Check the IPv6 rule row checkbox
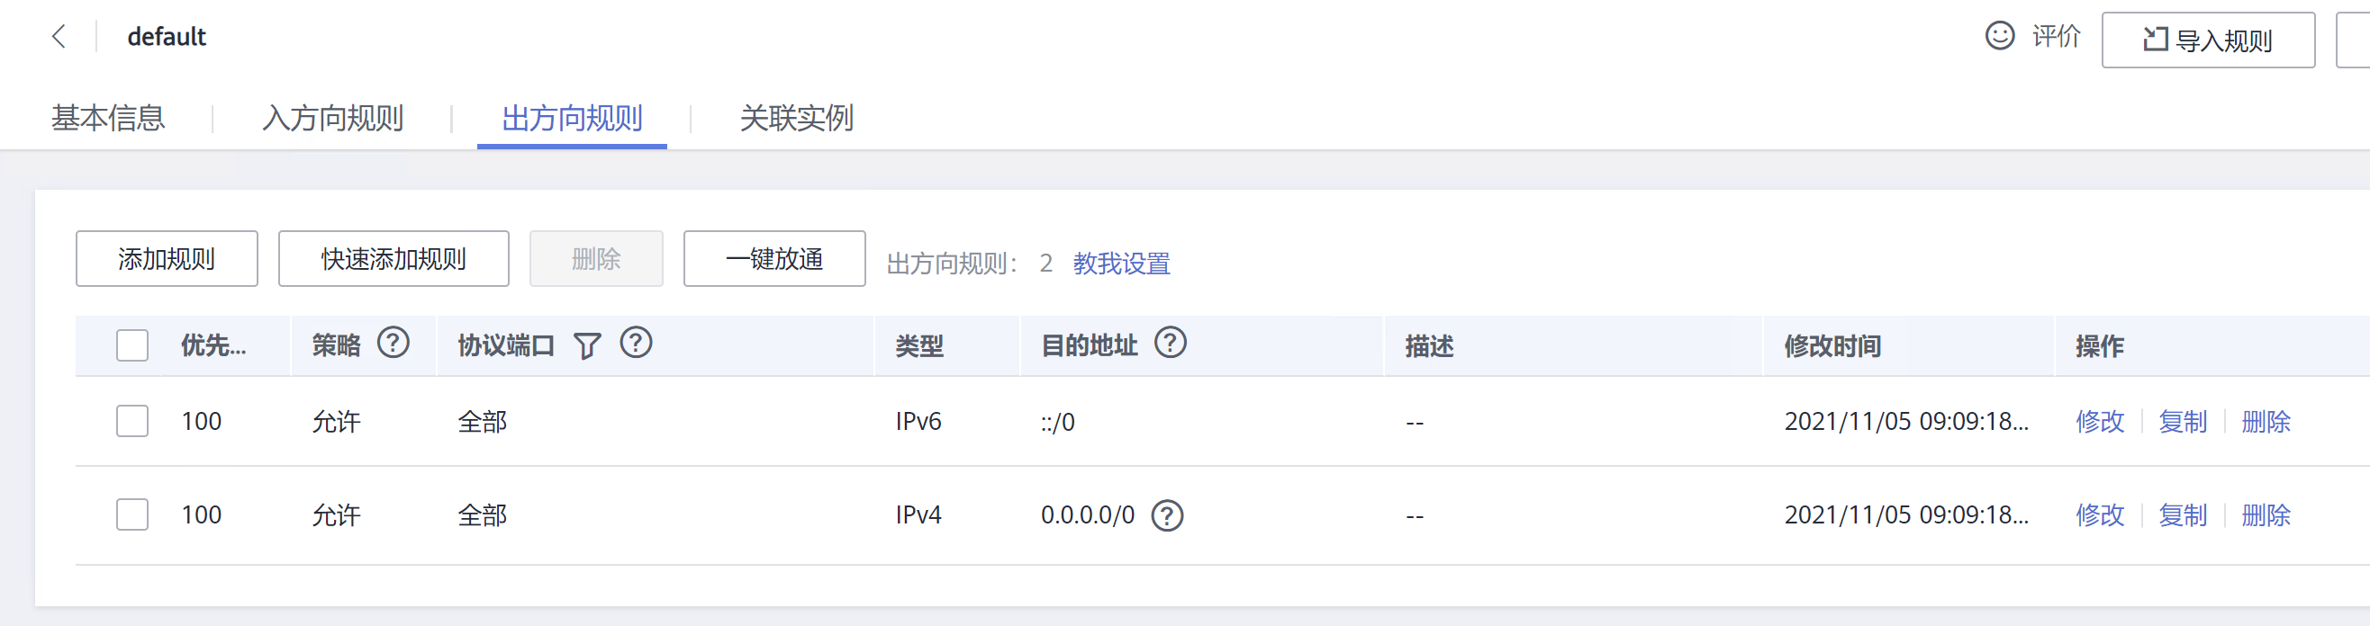This screenshot has height=626, width=2370. 132,421
